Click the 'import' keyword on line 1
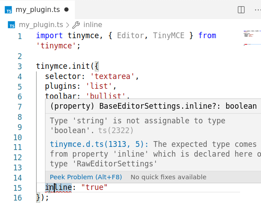Screen dimensions: 261x205 tap(49, 35)
